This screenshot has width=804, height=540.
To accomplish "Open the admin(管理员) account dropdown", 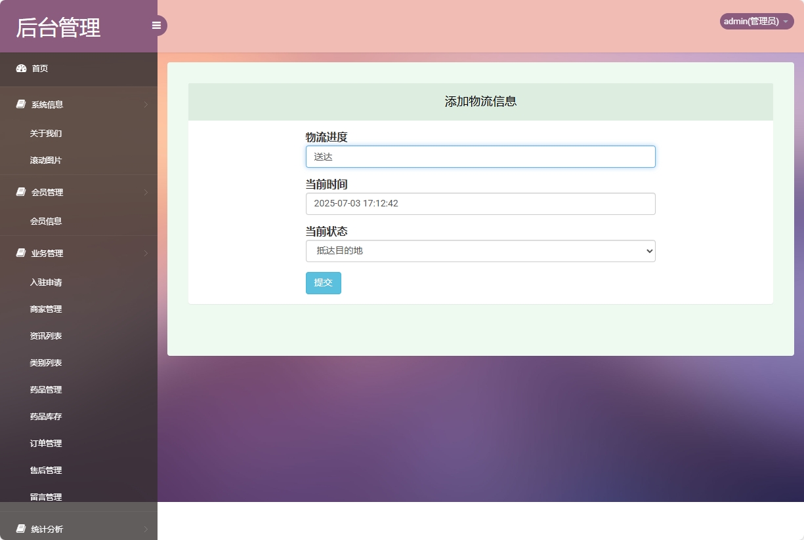I will point(756,21).
